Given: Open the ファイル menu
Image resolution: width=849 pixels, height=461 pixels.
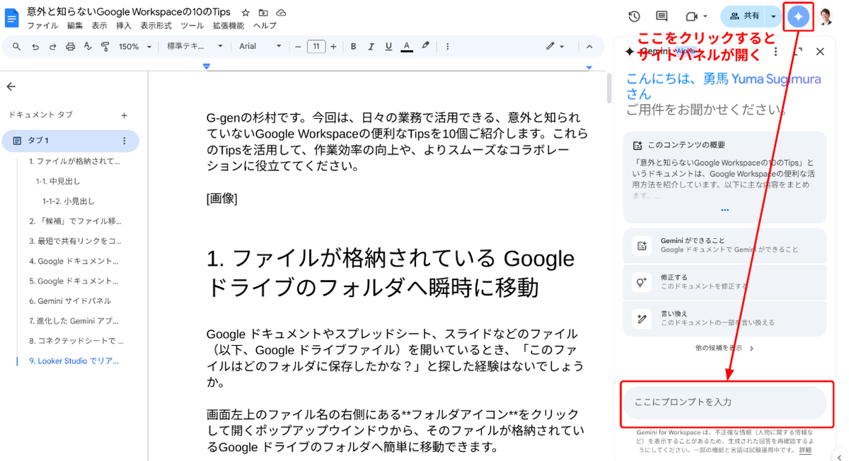Looking at the screenshot, I should (42, 25).
